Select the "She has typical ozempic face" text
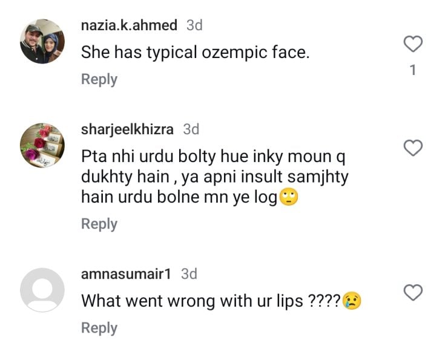The image size is (448, 349). click(x=195, y=53)
